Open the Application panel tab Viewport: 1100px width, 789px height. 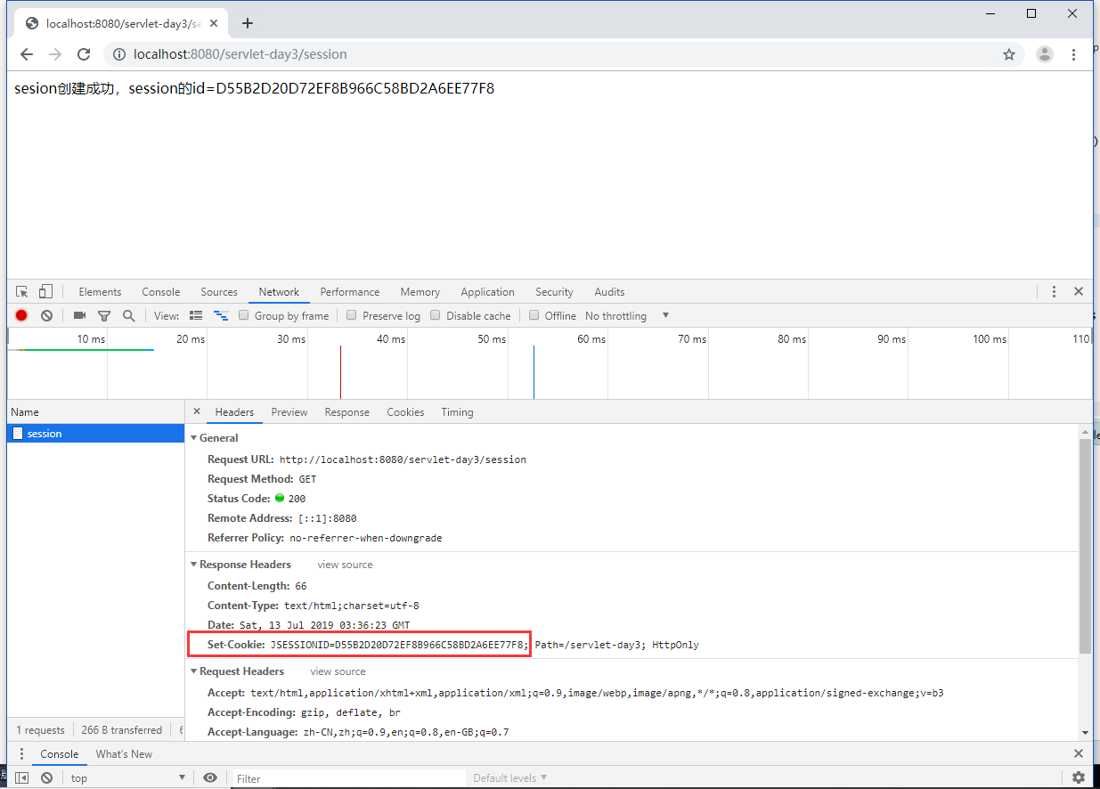coord(488,291)
